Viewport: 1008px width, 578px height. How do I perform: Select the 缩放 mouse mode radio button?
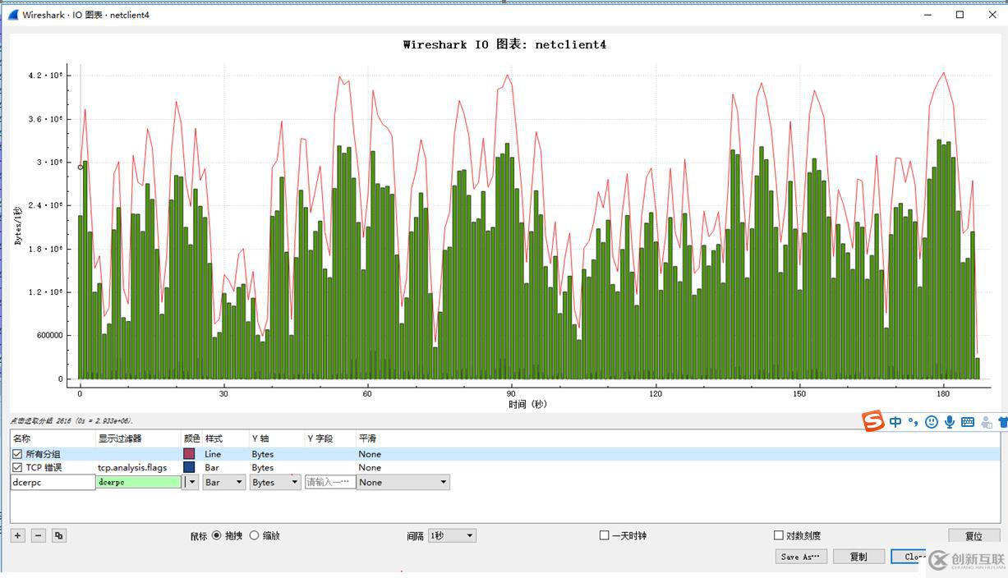(x=254, y=535)
